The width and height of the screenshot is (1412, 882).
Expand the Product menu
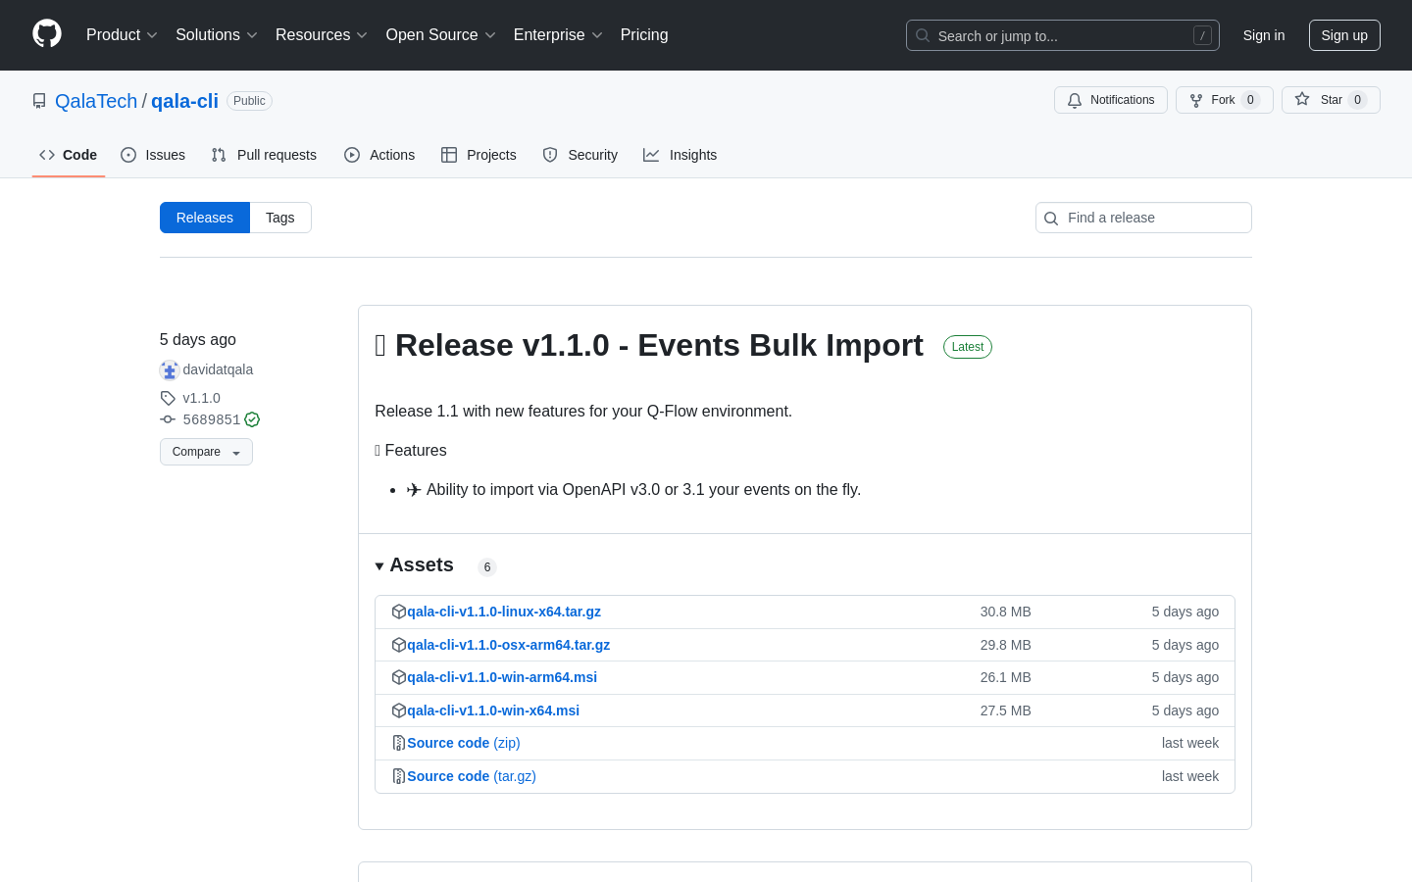122,35
